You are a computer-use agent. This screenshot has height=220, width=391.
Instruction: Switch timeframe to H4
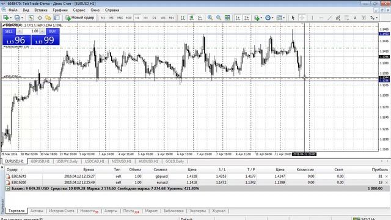click(145, 18)
